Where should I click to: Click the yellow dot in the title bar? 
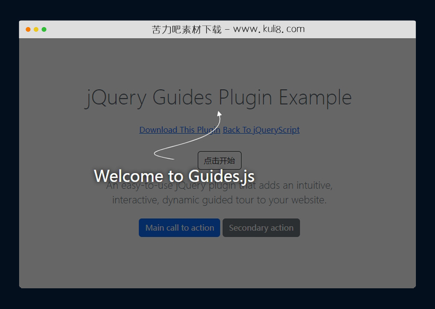[x=36, y=29]
